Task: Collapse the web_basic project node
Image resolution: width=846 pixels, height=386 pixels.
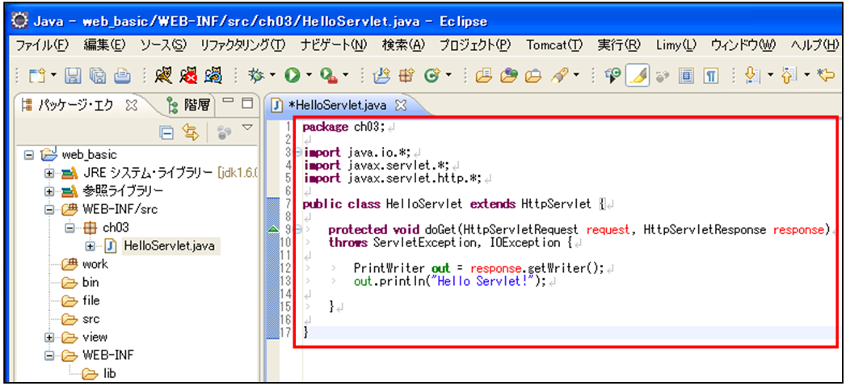Action: [x=30, y=154]
